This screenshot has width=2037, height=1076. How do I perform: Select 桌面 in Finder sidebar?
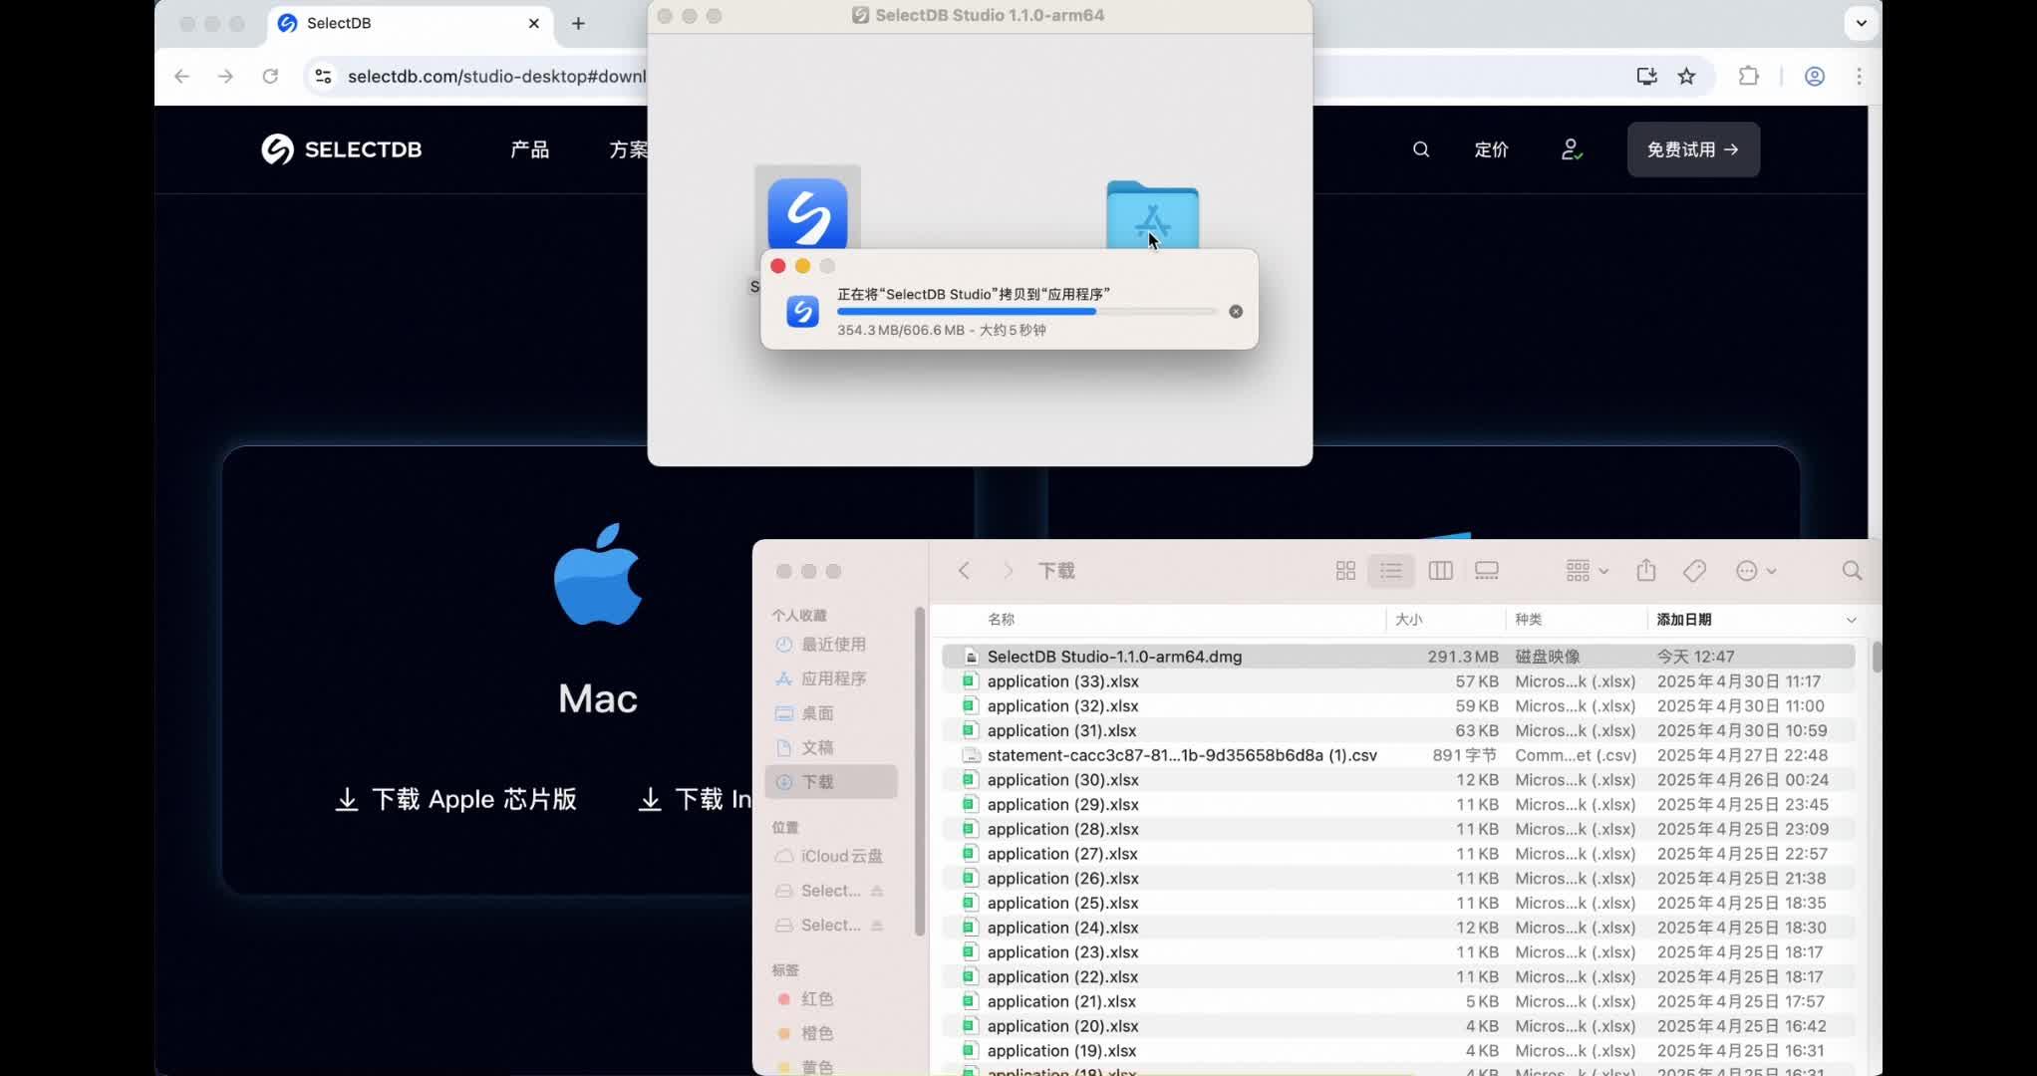pyautogui.click(x=817, y=713)
